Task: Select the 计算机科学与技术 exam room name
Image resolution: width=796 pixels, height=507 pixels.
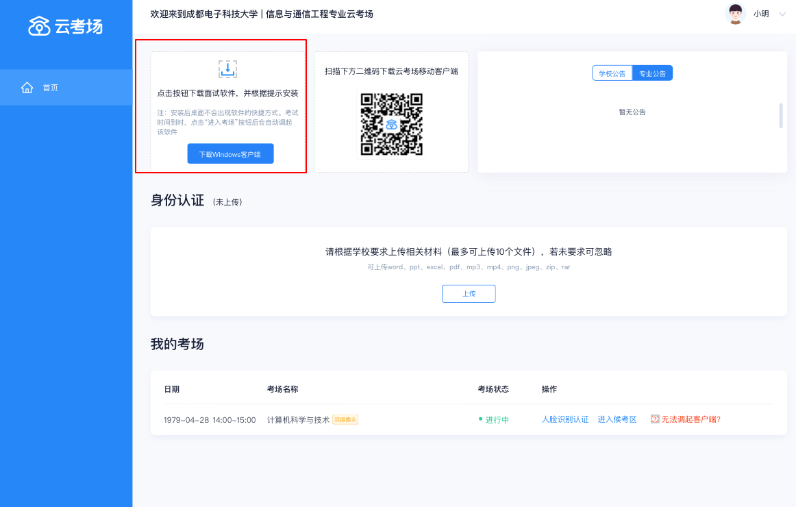Action: (x=298, y=419)
